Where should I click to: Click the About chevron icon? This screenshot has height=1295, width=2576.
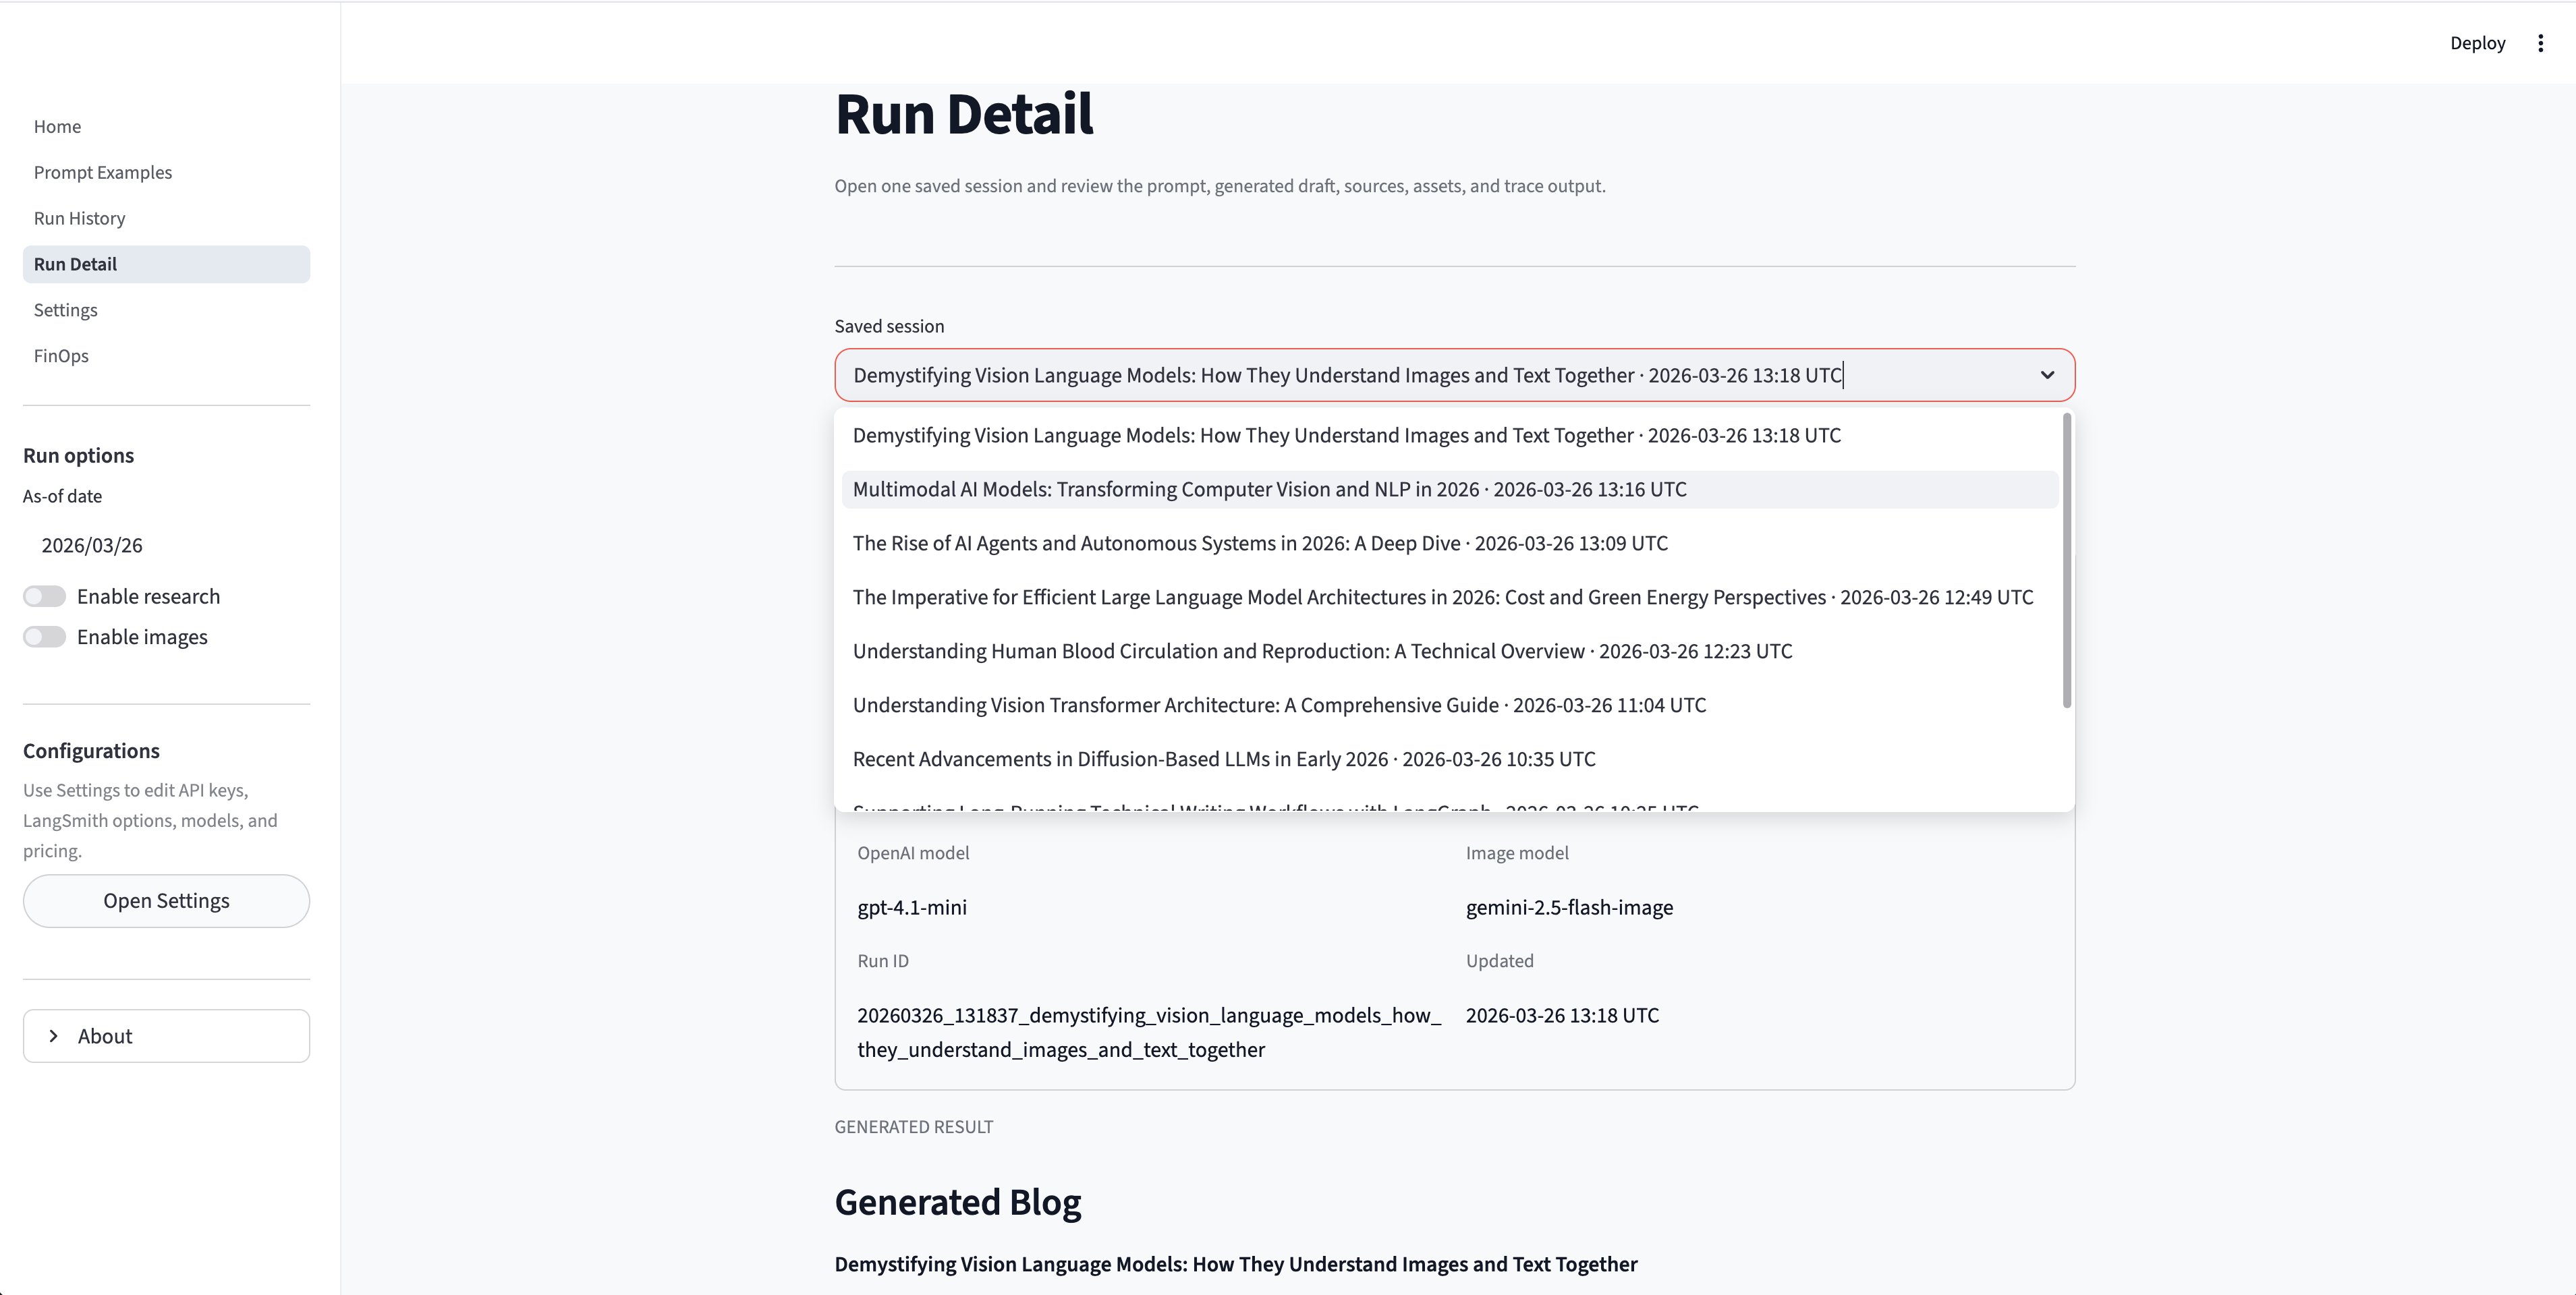pos(54,1036)
